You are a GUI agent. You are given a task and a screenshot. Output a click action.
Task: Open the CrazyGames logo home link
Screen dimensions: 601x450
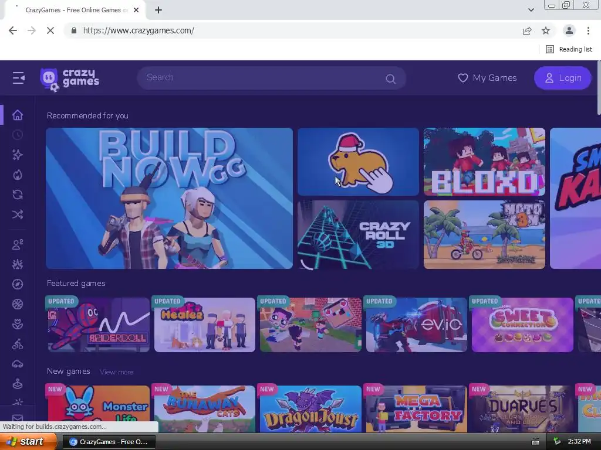tap(70, 79)
